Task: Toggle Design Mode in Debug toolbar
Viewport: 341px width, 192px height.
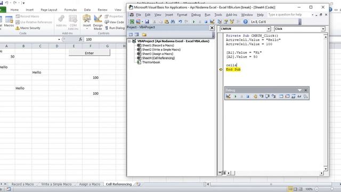Action: pos(228,96)
